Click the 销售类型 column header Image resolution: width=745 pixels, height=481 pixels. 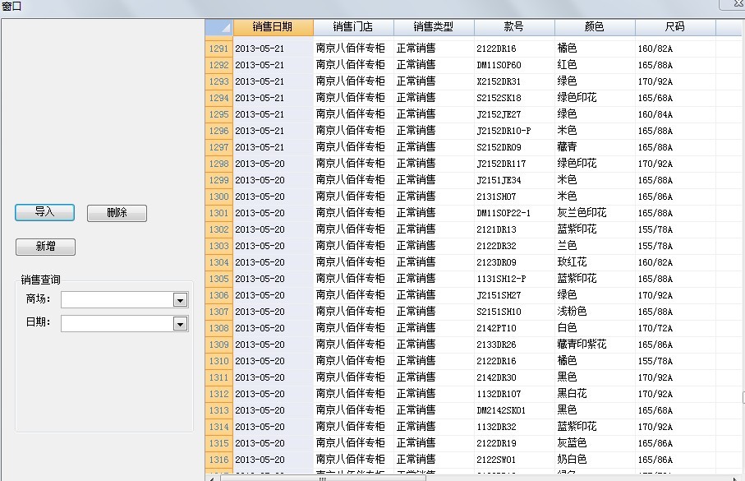(x=434, y=27)
